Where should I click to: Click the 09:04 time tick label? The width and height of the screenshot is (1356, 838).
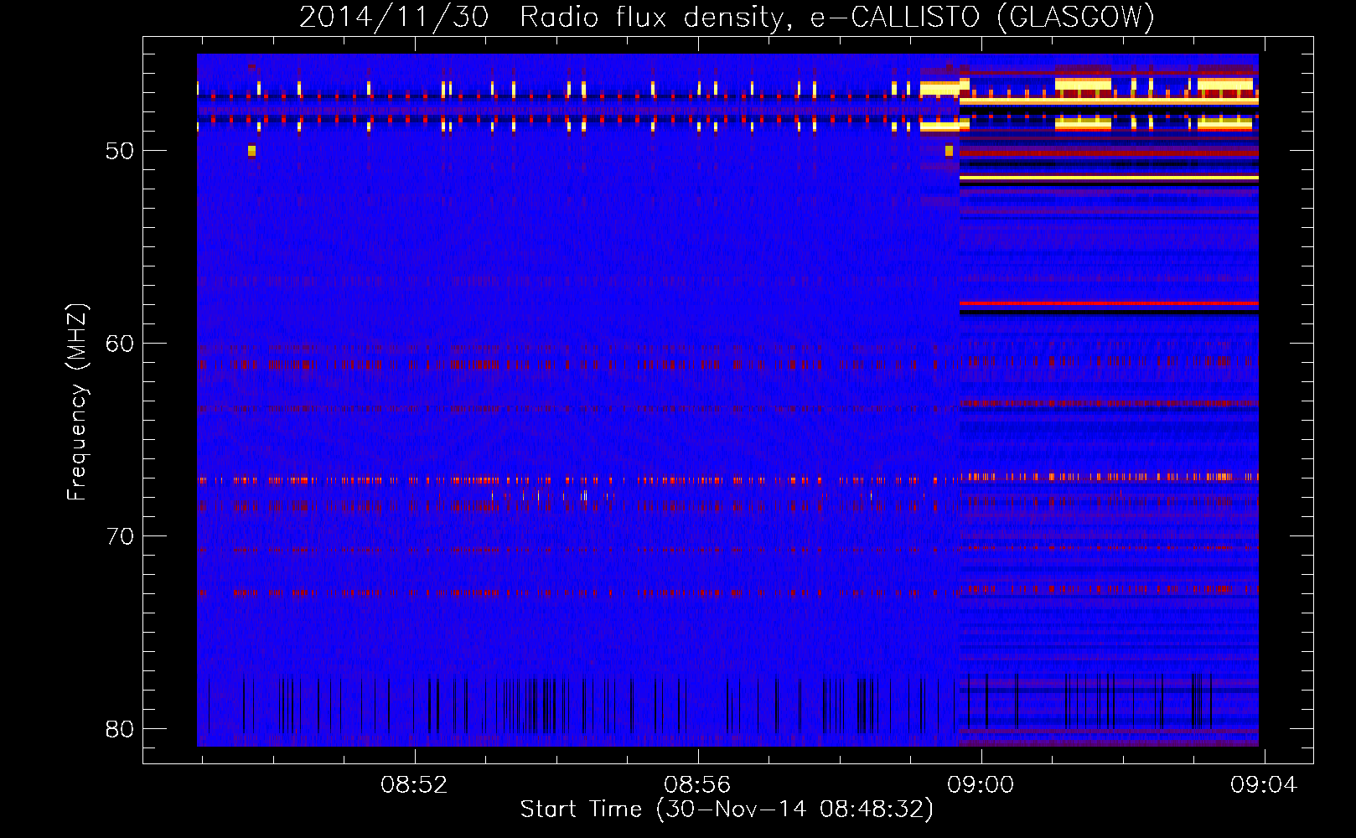[1264, 785]
